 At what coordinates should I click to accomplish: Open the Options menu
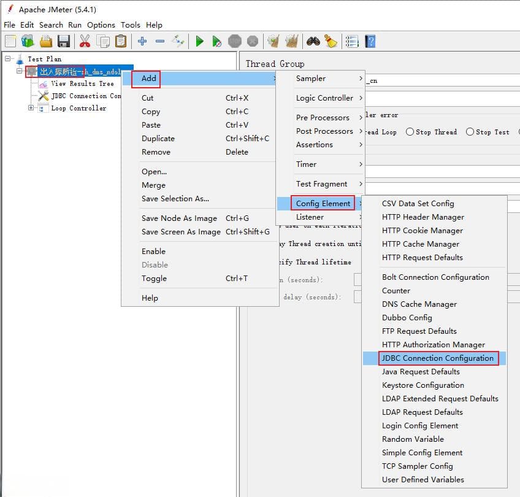coord(101,25)
